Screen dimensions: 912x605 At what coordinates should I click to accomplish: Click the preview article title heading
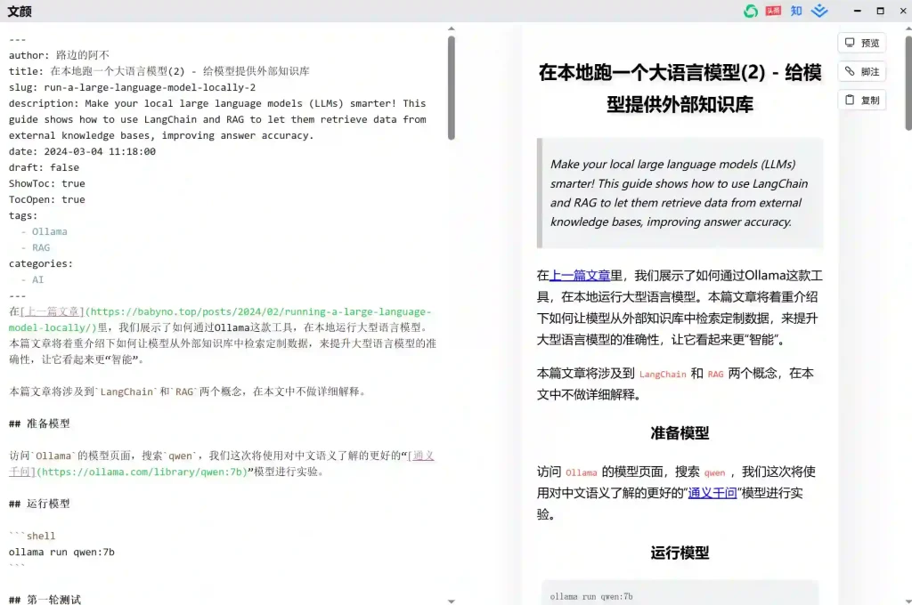click(680, 88)
